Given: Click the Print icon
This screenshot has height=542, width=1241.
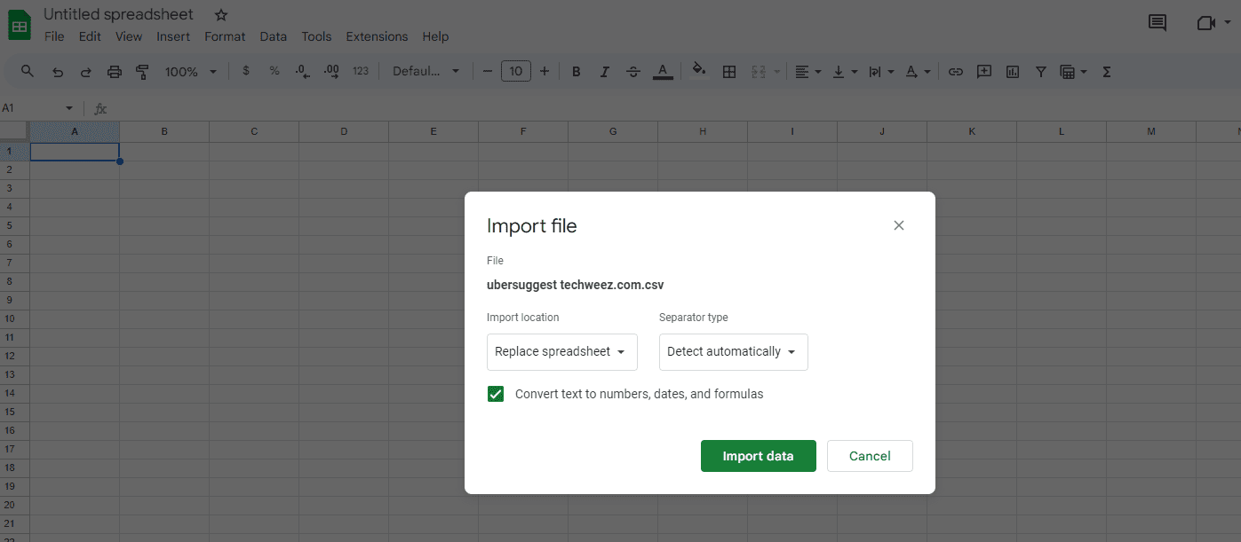Looking at the screenshot, I should point(115,72).
